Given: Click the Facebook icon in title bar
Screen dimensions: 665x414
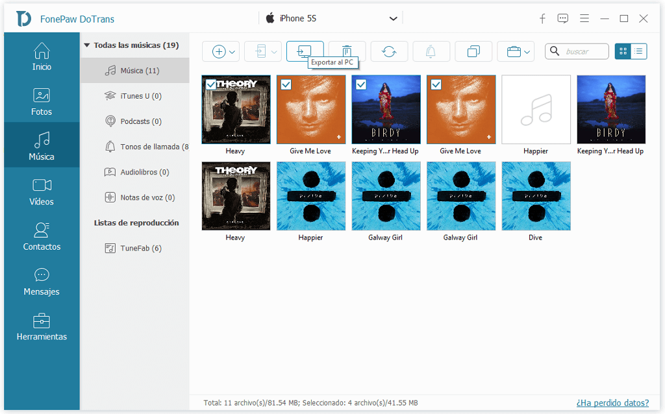Looking at the screenshot, I should 542,18.
